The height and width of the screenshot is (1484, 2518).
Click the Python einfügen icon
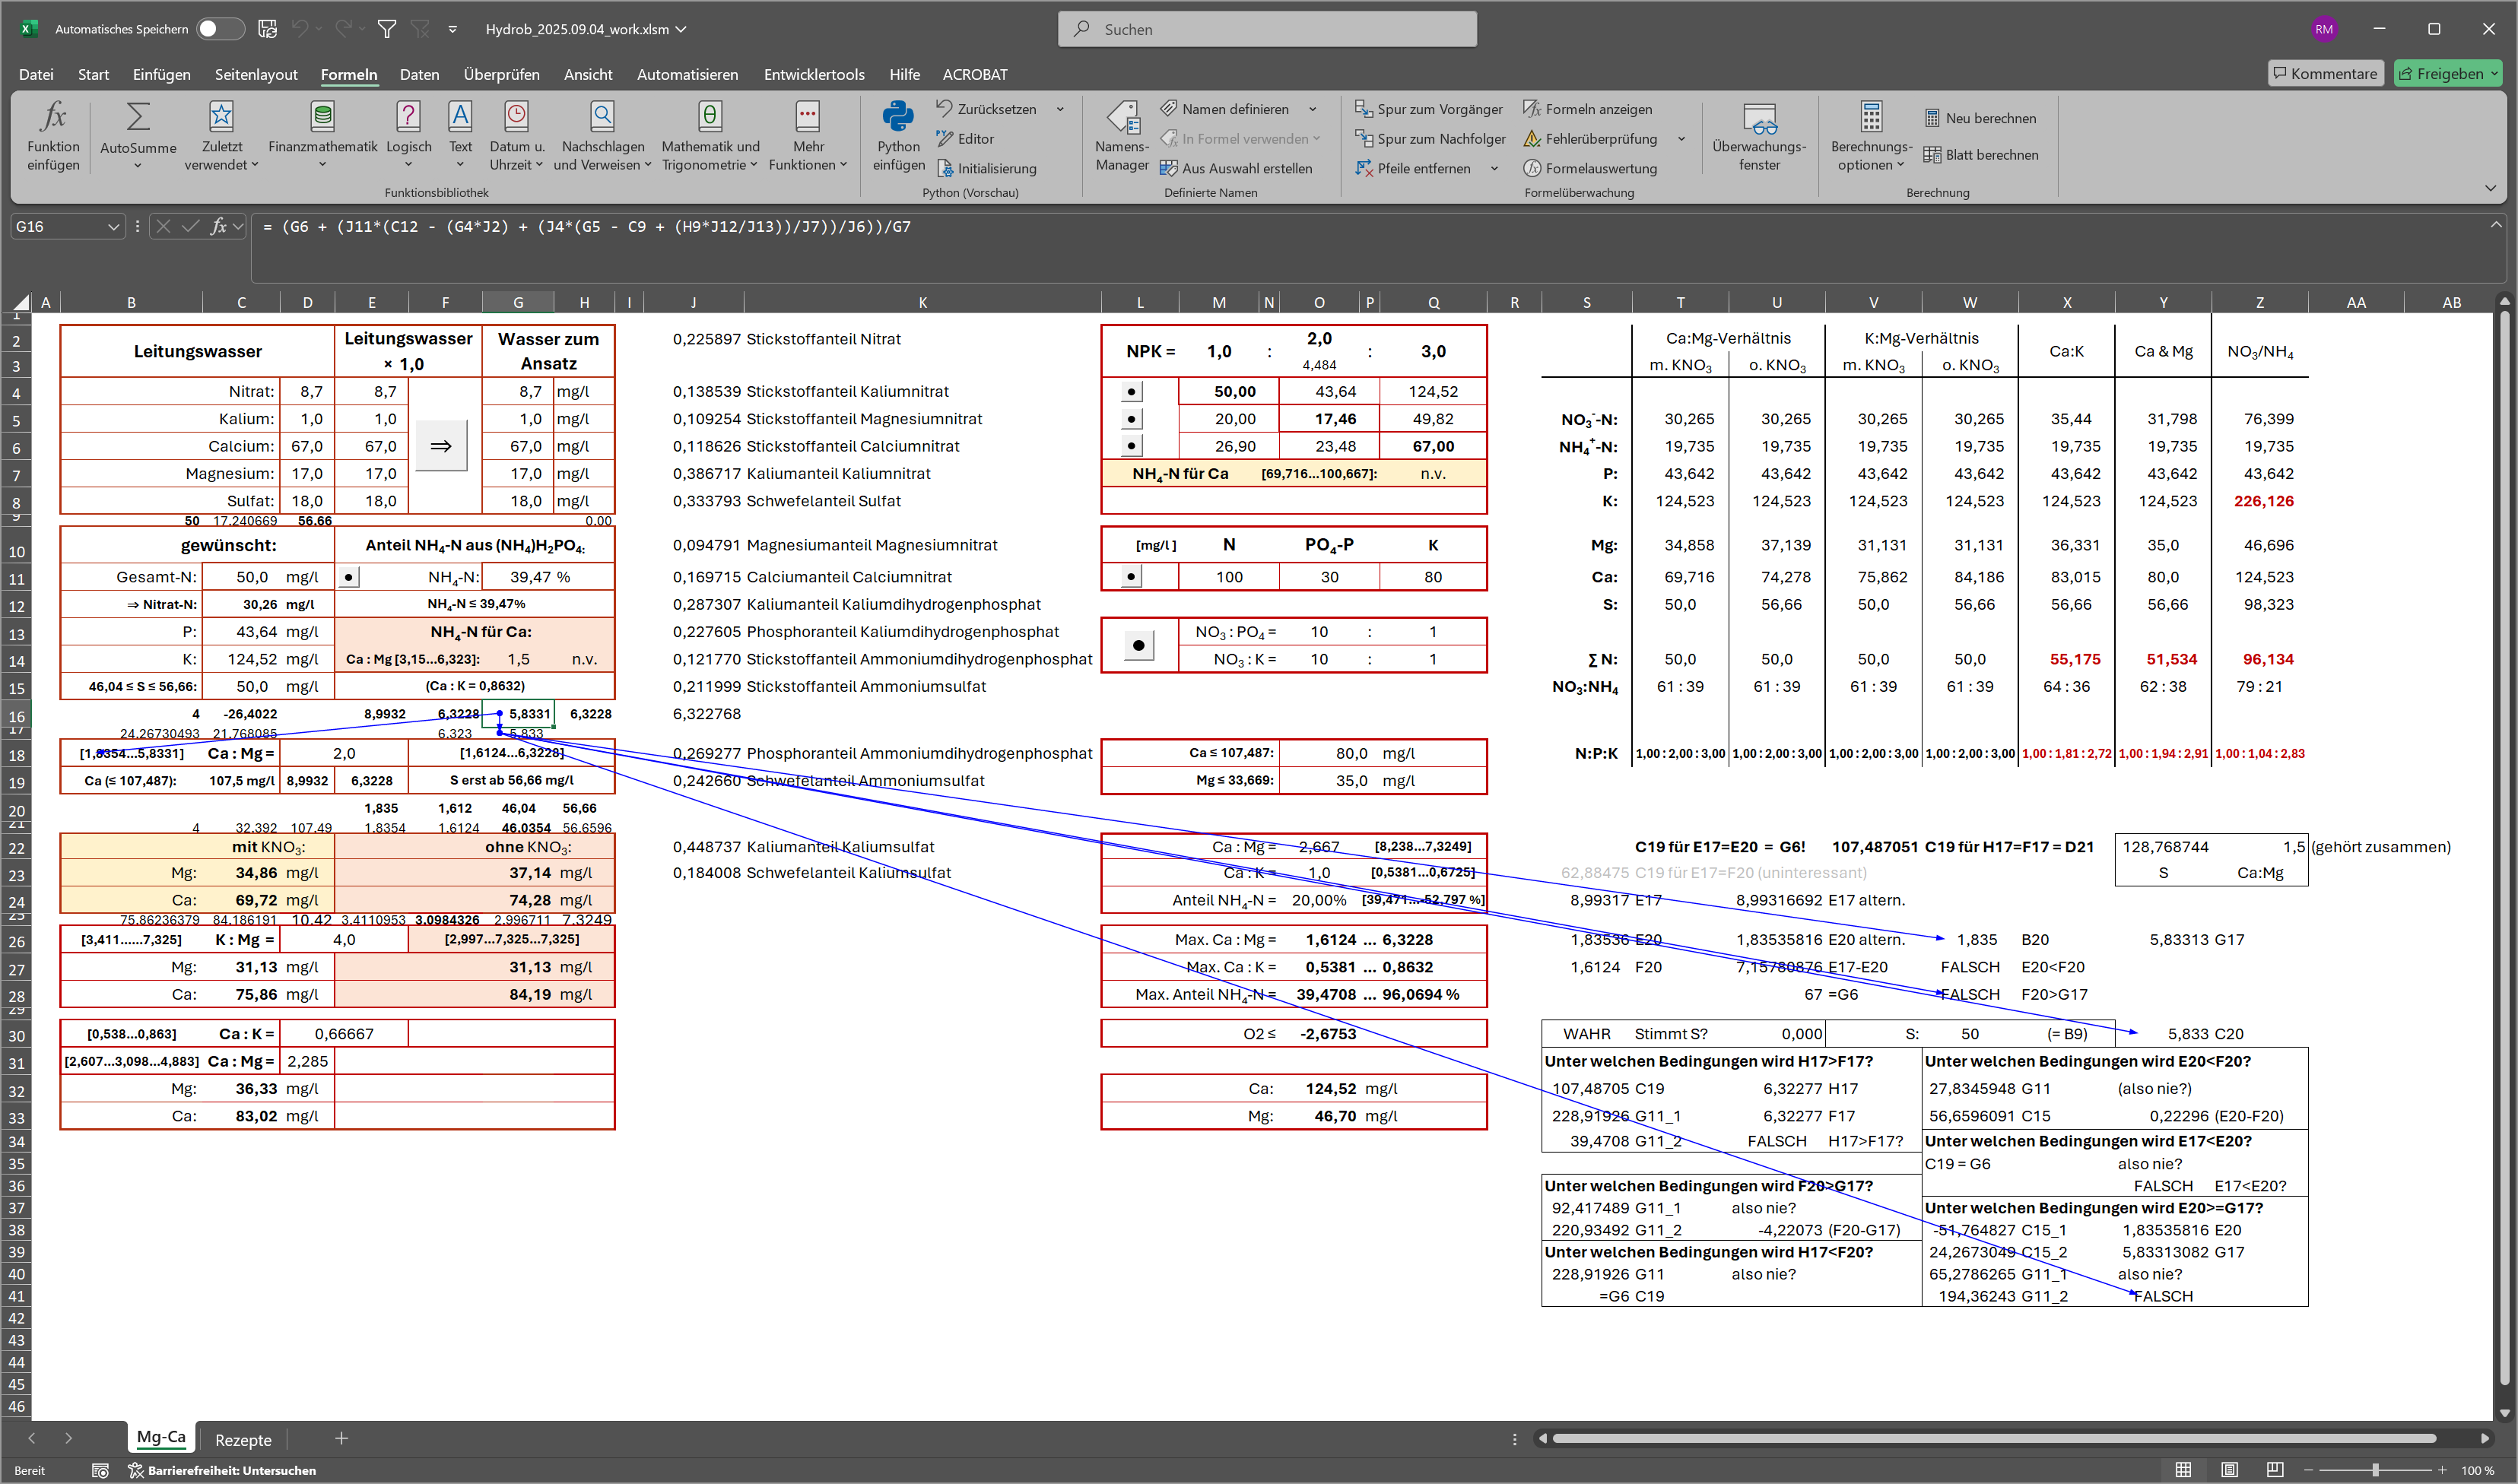click(897, 118)
